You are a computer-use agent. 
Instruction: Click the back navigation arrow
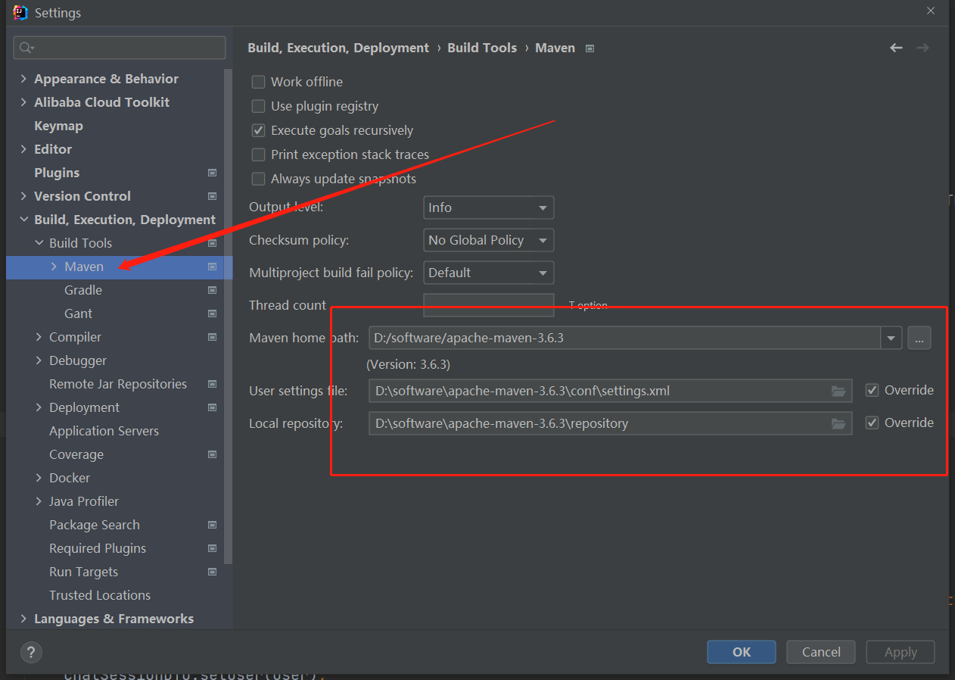click(x=896, y=47)
